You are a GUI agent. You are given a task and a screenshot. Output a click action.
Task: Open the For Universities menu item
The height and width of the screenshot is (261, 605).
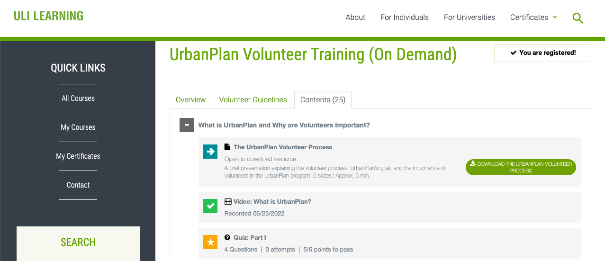[469, 18]
